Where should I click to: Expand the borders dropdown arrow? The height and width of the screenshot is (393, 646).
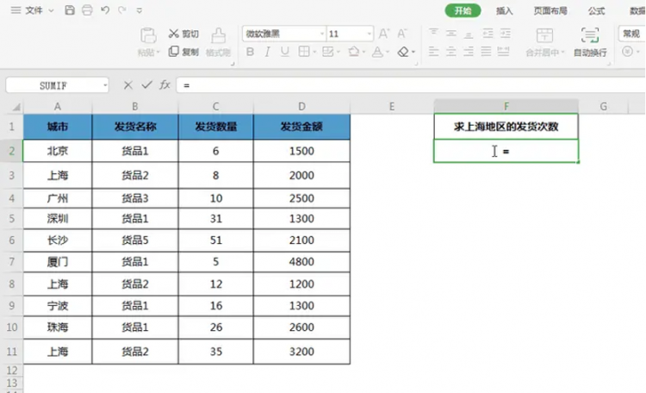[314, 52]
